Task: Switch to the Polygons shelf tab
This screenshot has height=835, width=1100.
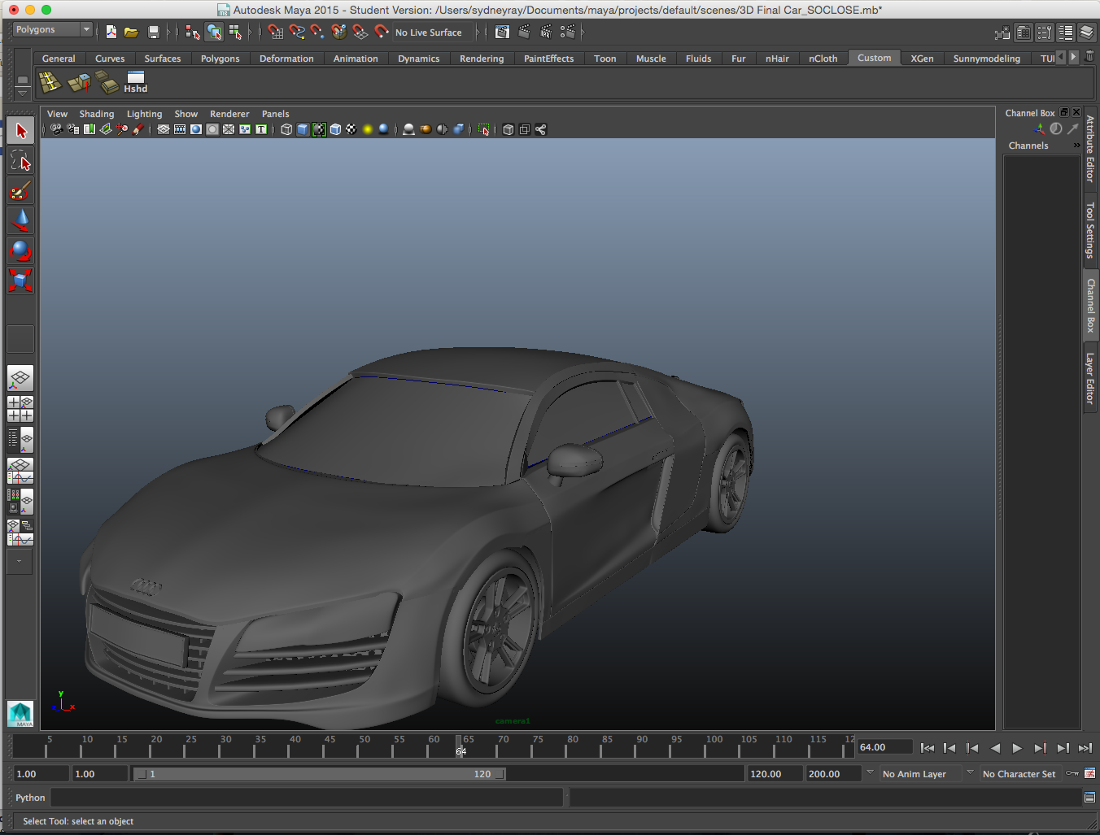Action: pos(220,59)
